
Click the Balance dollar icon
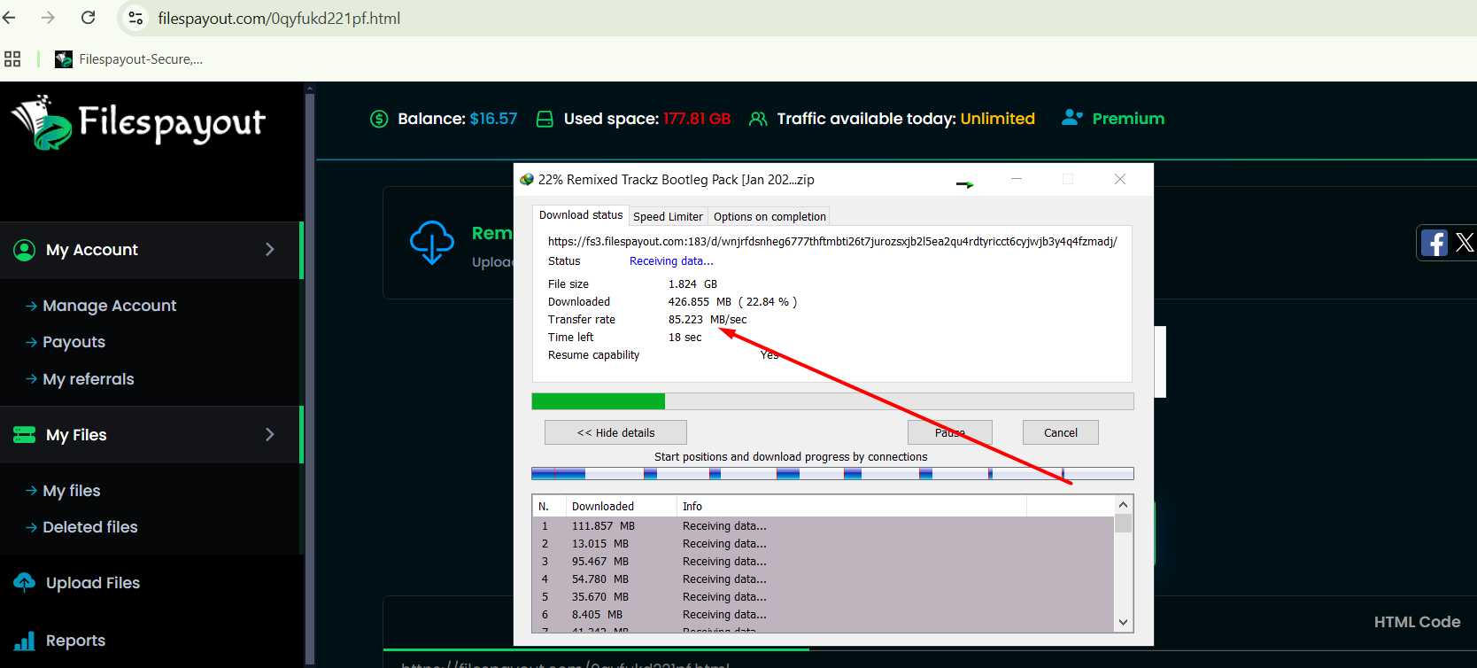379,119
